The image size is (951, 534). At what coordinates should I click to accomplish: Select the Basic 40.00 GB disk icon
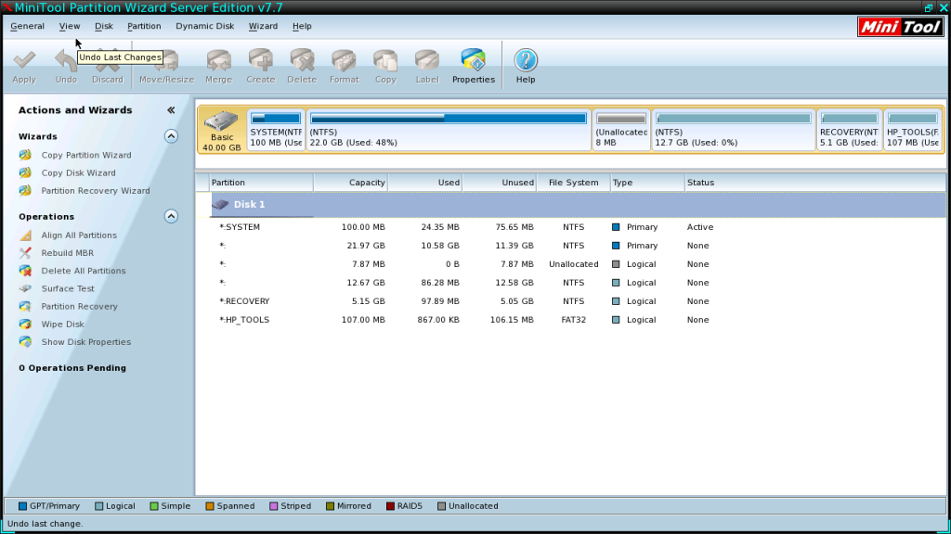click(222, 130)
